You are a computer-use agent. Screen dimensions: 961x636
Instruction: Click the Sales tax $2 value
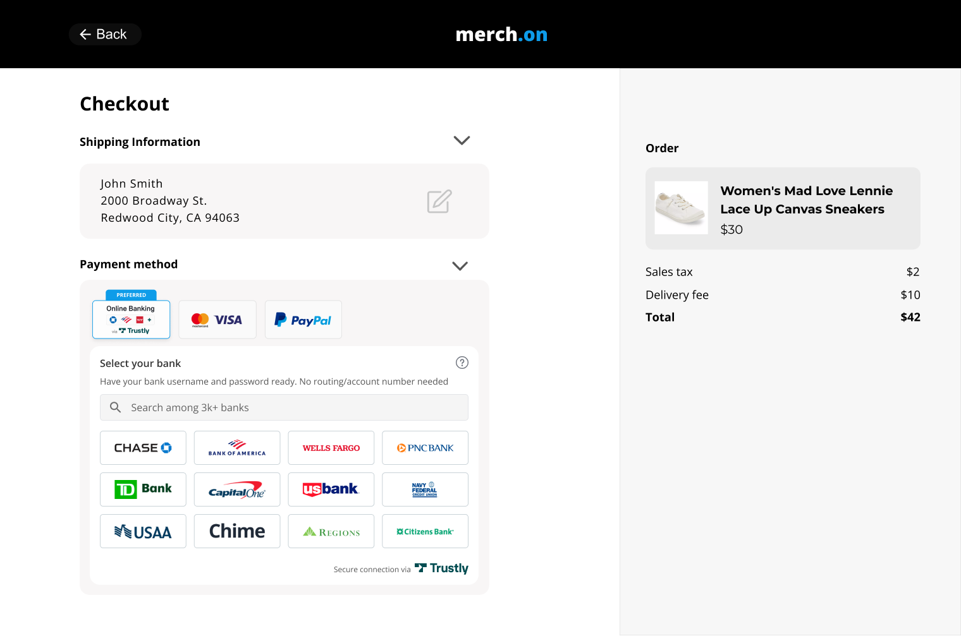point(912,272)
